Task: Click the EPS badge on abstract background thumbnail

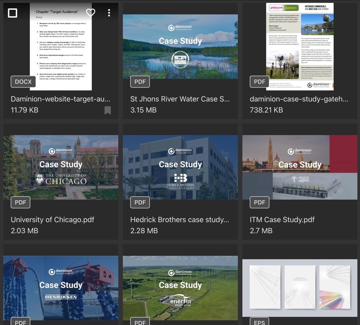Action: [x=259, y=321]
